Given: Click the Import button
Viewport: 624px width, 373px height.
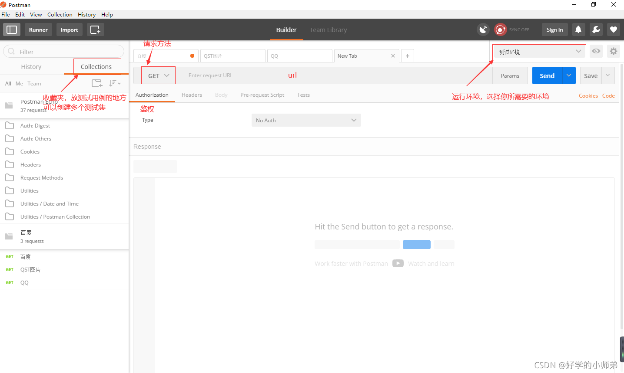Looking at the screenshot, I should point(69,29).
